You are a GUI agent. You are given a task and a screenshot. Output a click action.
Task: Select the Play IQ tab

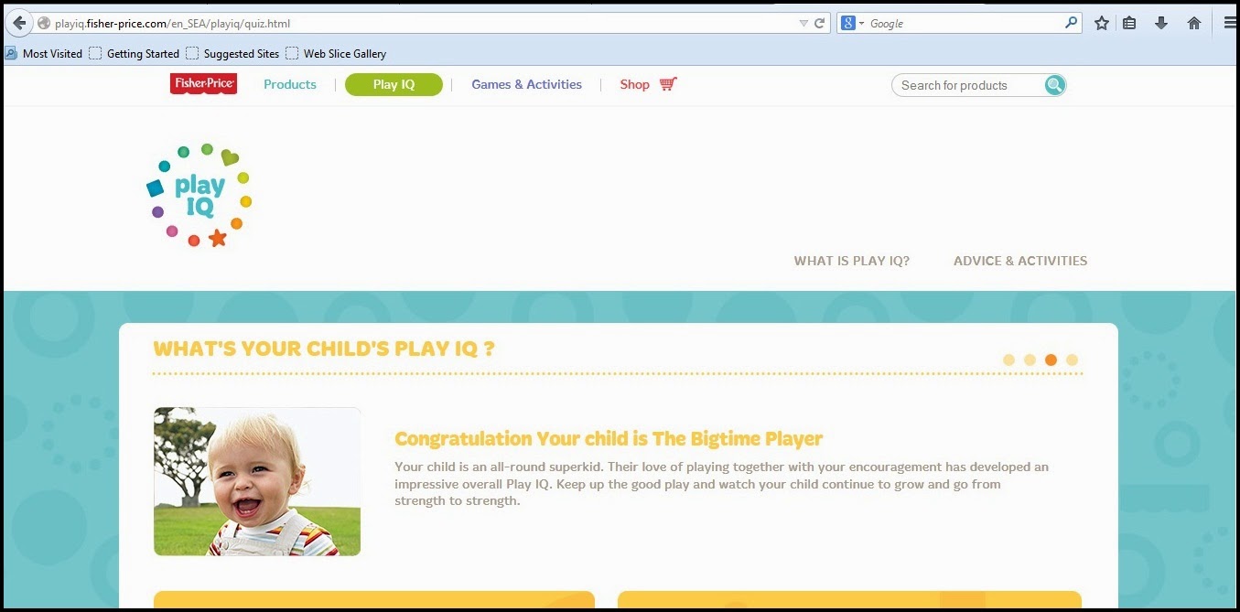pos(394,85)
